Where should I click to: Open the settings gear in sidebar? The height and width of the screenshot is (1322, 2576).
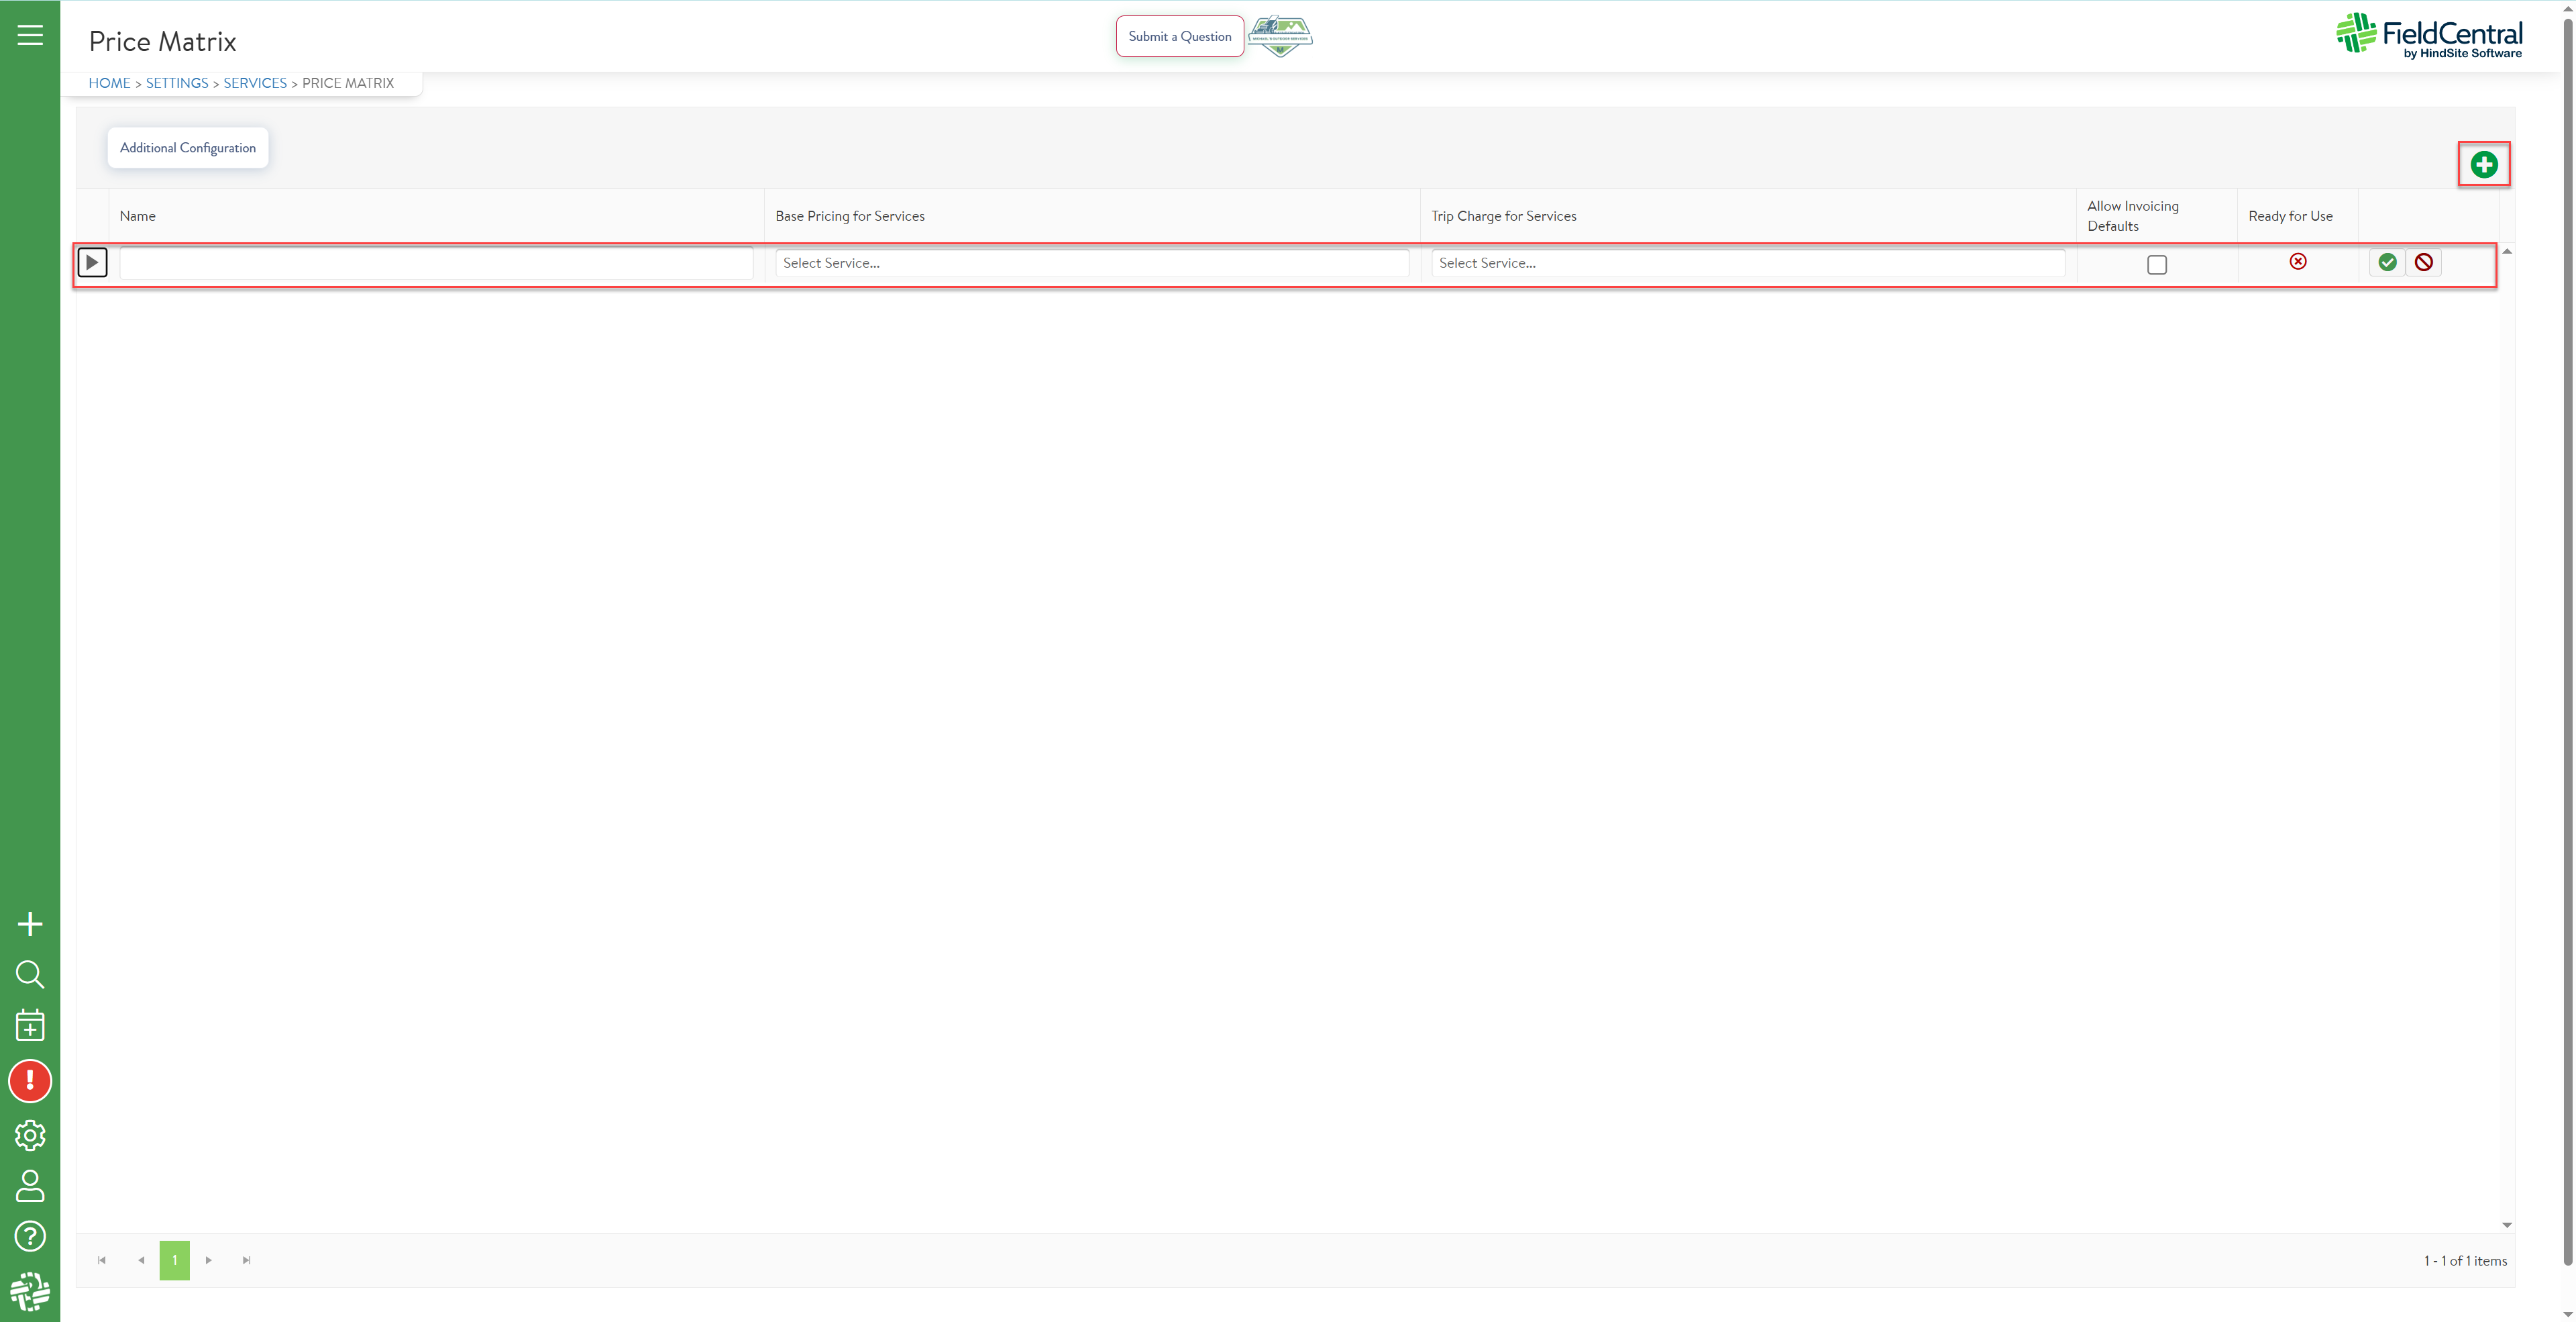(30, 1135)
